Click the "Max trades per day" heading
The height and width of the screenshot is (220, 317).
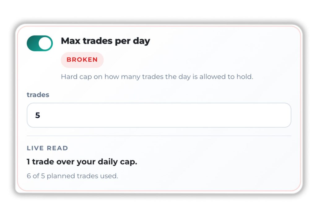(x=105, y=41)
